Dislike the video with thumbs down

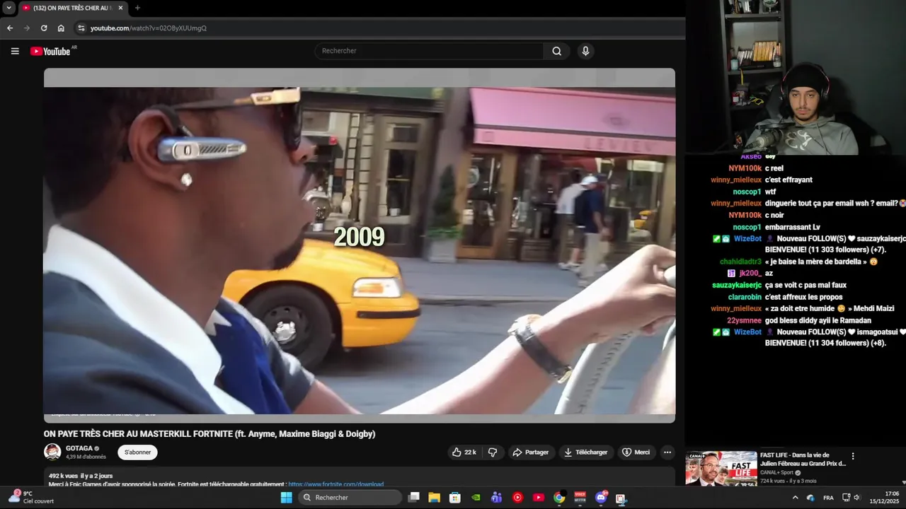[x=493, y=452]
